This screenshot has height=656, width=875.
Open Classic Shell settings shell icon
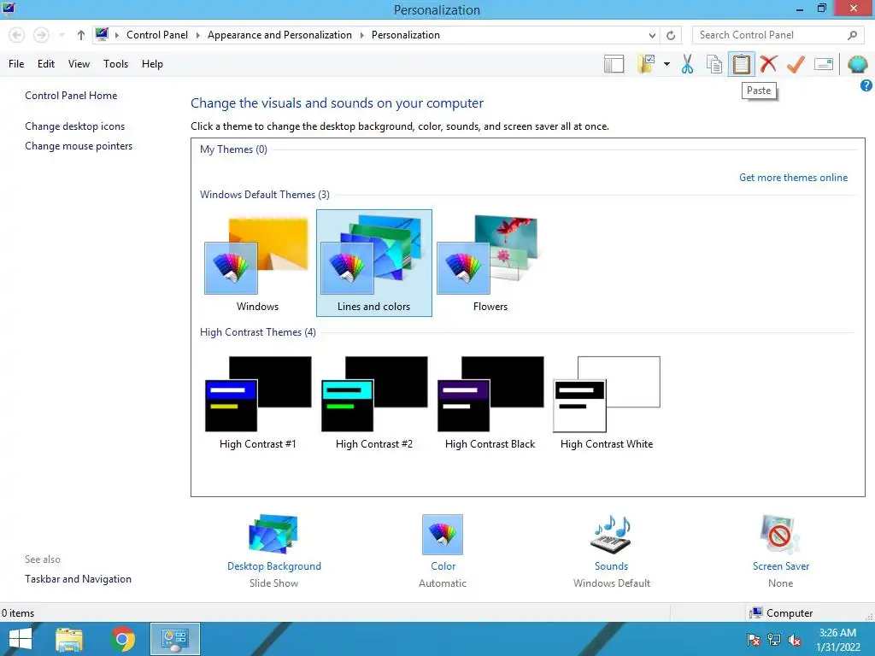[x=857, y=64]
